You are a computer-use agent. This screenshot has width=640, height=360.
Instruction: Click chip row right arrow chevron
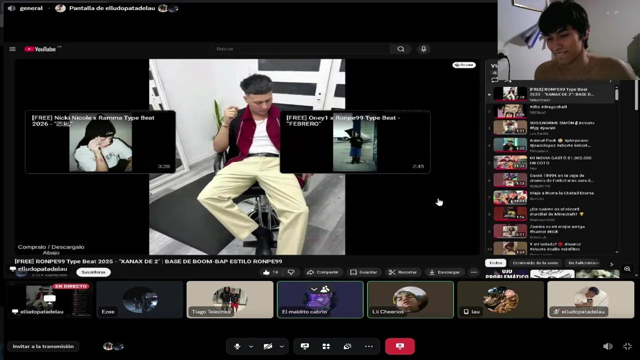tap(611, 263)
